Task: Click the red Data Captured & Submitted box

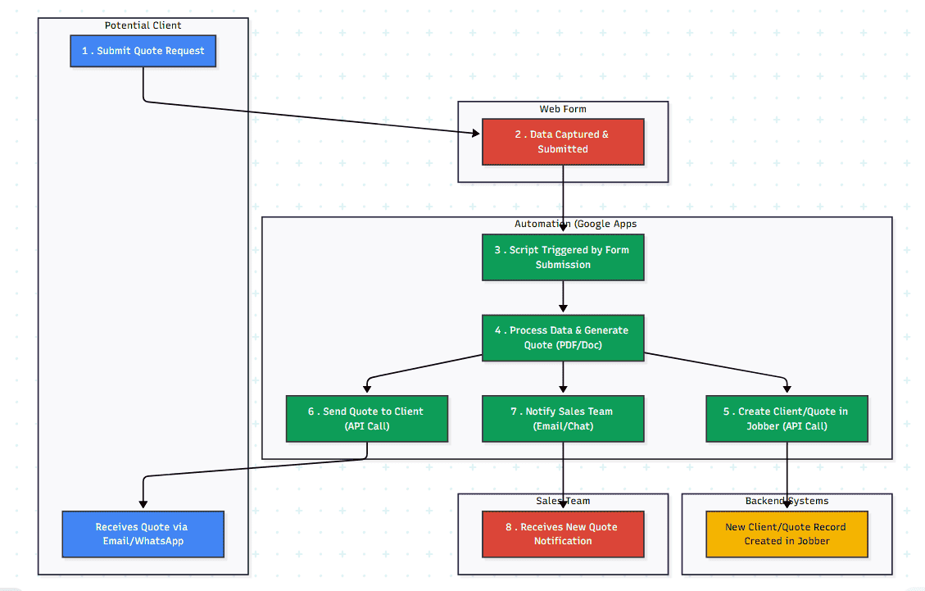Action: (x=562, y=142)
